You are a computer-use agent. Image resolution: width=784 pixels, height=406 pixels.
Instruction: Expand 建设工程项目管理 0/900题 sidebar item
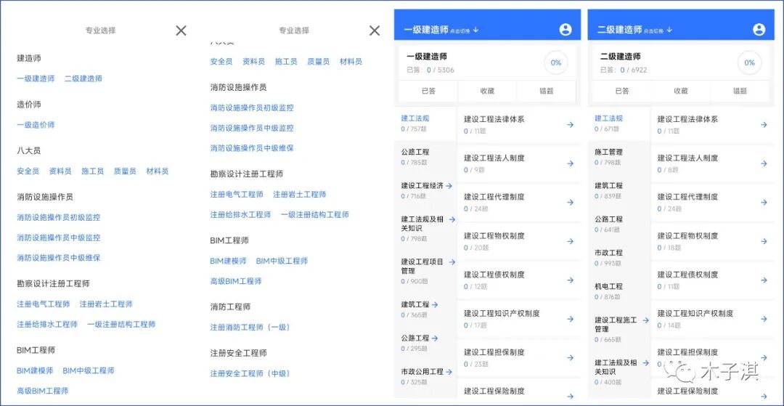click(x=452, y=262)
